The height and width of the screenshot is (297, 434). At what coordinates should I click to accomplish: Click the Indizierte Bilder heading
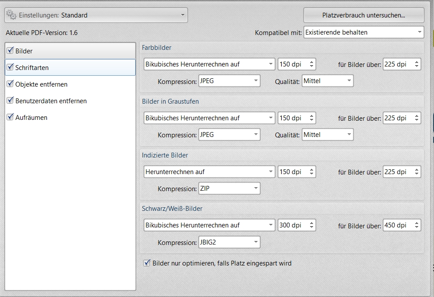[x=165, y=155]
